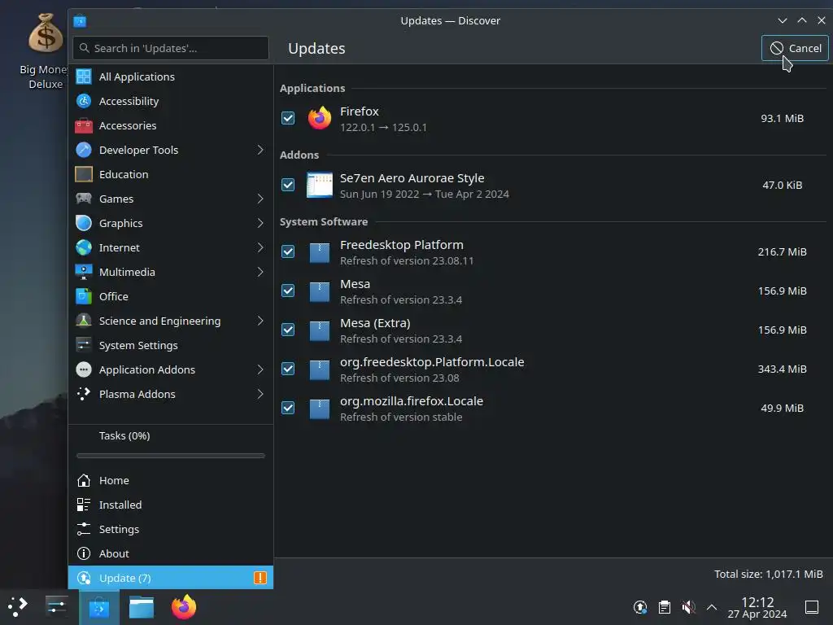Click the updates notifier tray icon

pyautogui.click(x=640, y=607)
